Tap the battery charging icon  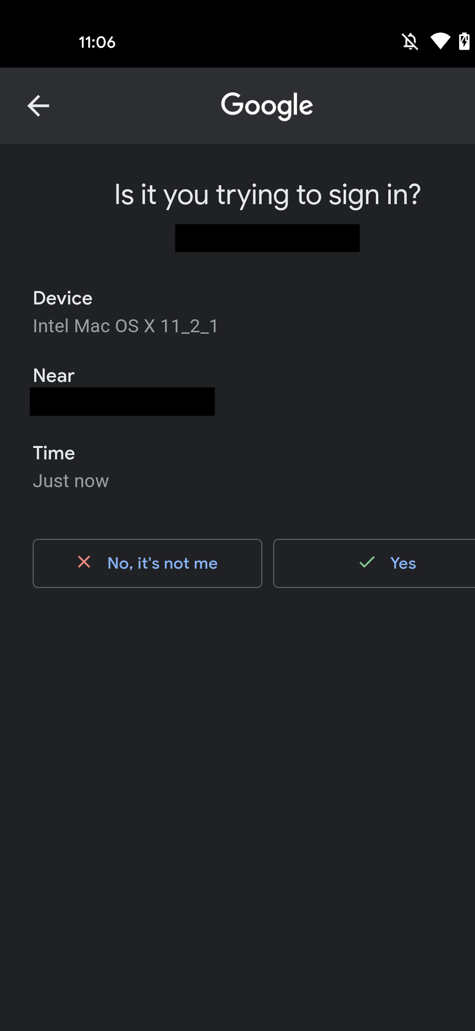click(x=464, y=41)
